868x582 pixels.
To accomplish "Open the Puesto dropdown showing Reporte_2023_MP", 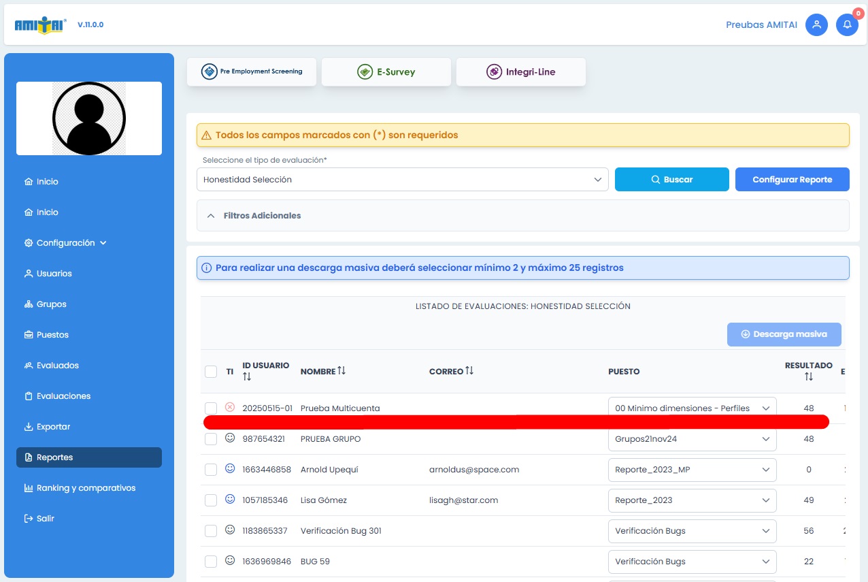I will pos(692,470).
